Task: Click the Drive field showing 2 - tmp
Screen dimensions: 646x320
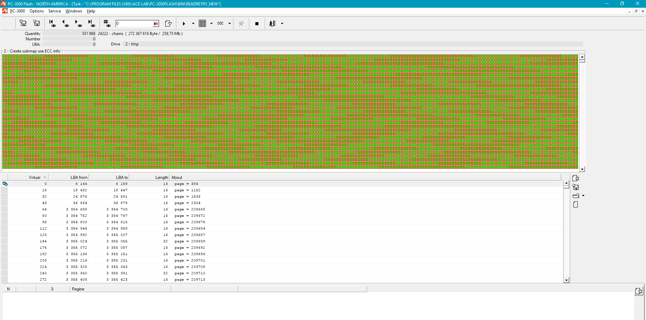Action: 353,44
